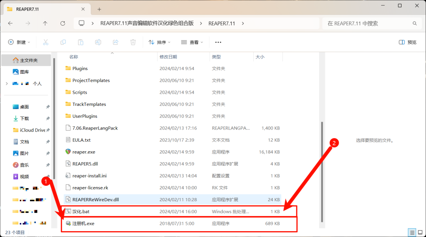Select the TrackTemplates folder name
The height and width of the screenshot is (237, 426).
(89, 104)
